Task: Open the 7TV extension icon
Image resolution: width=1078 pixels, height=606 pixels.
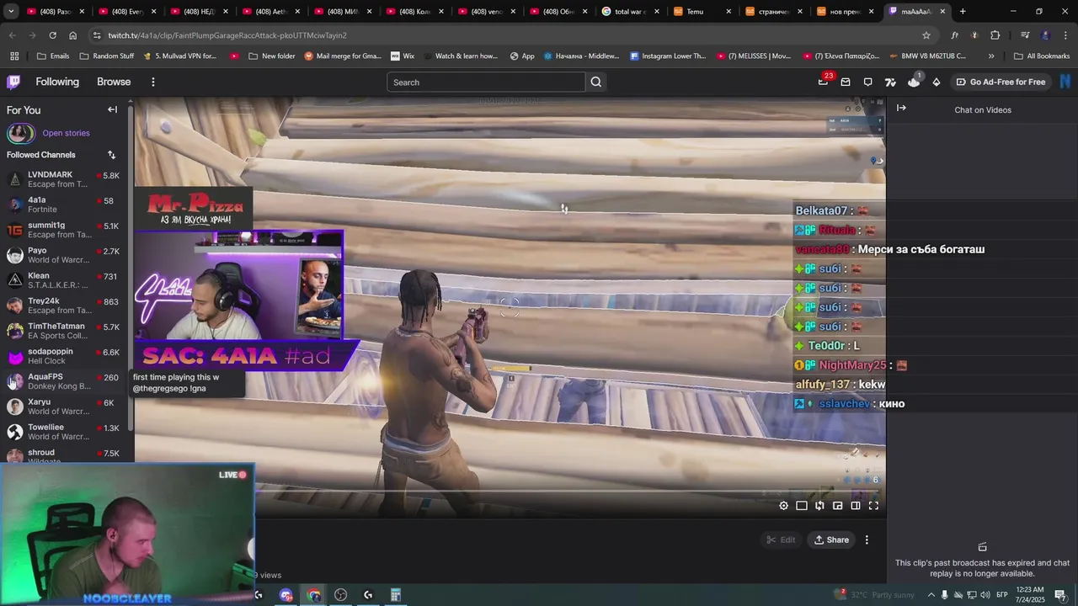Action: click(890, 82)
